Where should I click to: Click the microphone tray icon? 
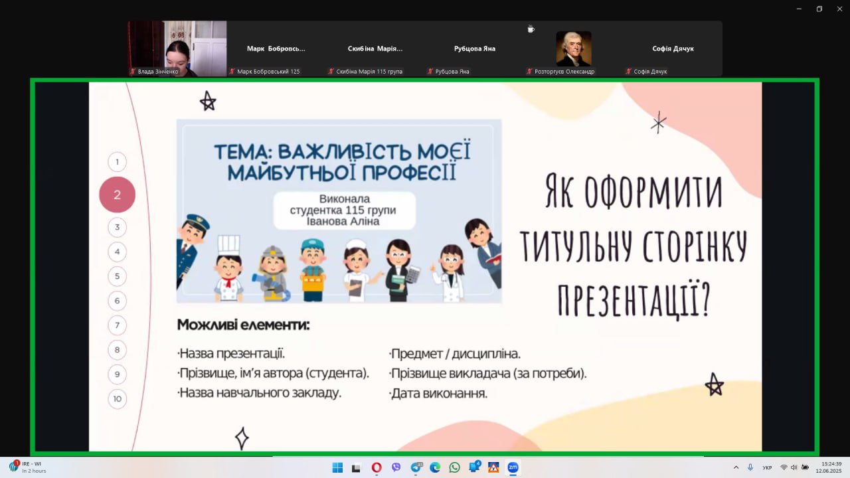[x=750, y=467]
